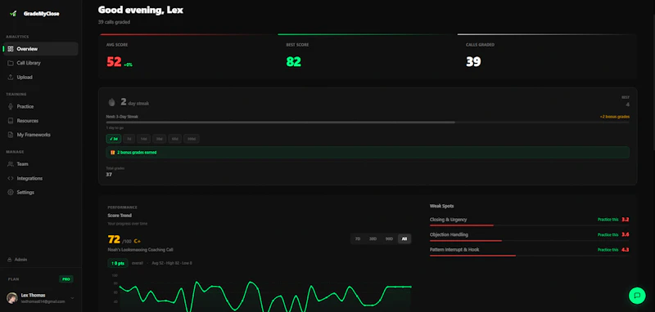Click Practice this for Objection Handling
The height and width of the screenshot is (312, 655).
608,234
